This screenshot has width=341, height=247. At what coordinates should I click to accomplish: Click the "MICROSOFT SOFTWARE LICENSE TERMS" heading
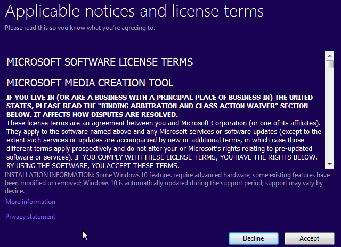pyautogui.click(x=100, y=62)
